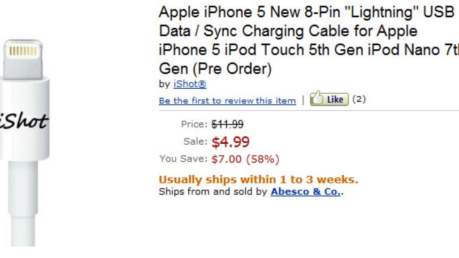Click 'Be the first to review this item'

click(x=227, y=101)
